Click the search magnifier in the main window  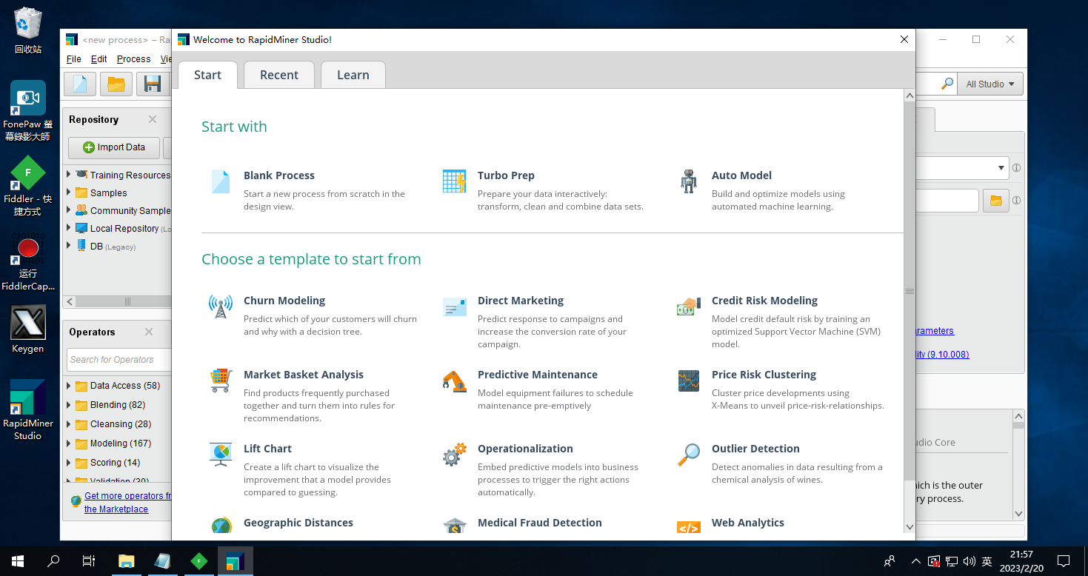[947, 84]
